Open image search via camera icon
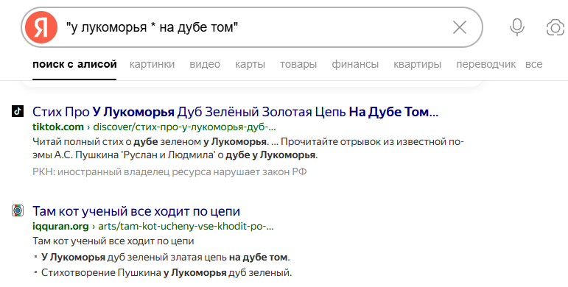The image size is (568, 287). [x=555, y=27]
